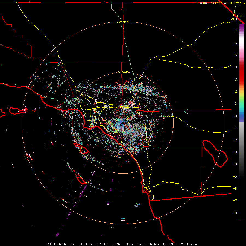The height and width of the screenshot is (246, 246).
Task: Click the 3 dB scale label
Action: coord(236,79)
